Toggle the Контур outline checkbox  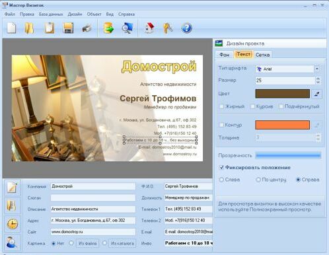pyautogui.click(x=221, y=125)
